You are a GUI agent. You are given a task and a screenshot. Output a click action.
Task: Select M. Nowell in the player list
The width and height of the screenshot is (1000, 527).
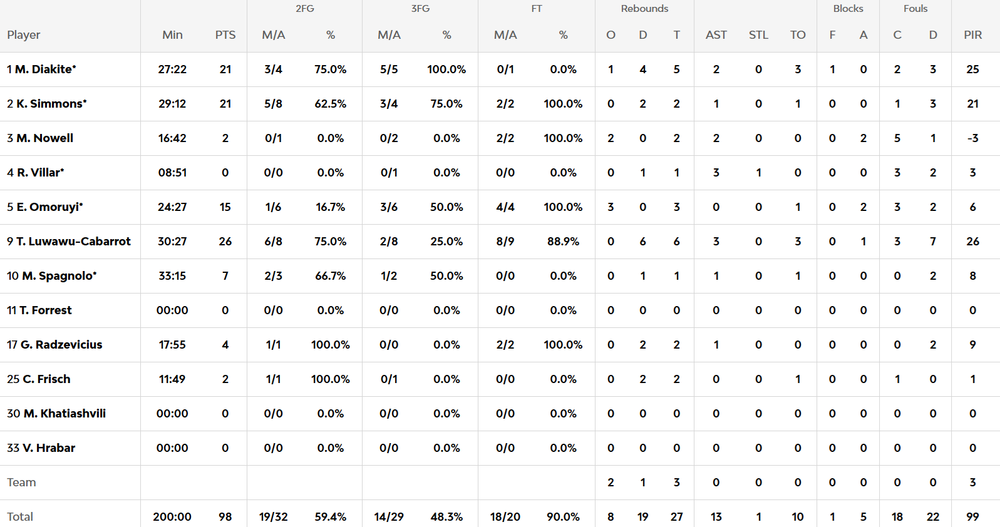click(x=44, y=138)
